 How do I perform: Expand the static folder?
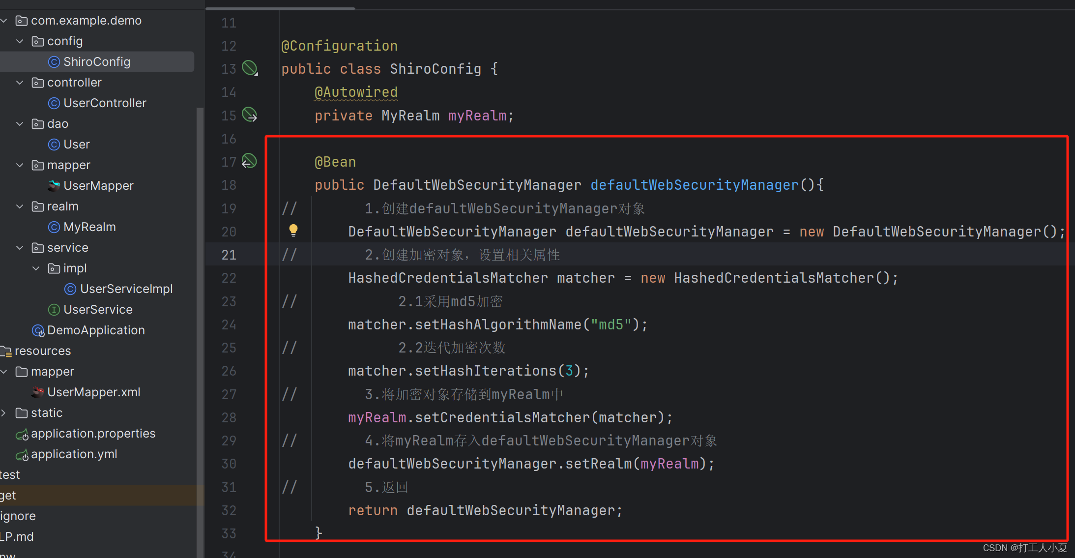pos(4,413)
